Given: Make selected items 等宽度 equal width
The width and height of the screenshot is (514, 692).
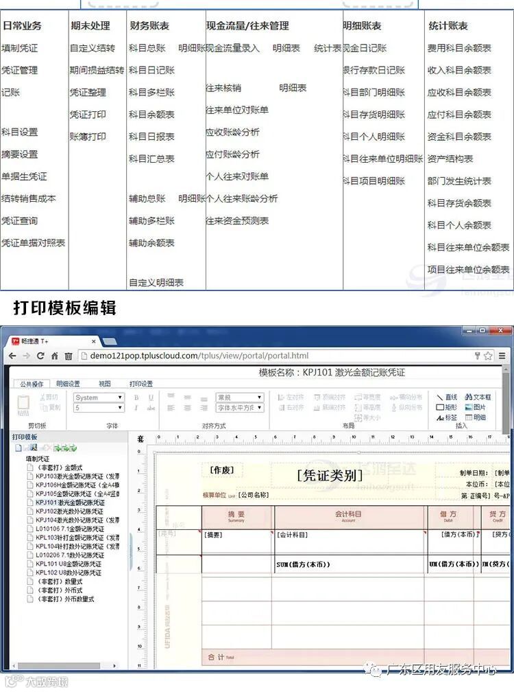Looking at the screenshot, I should click(x=367, y=397).
